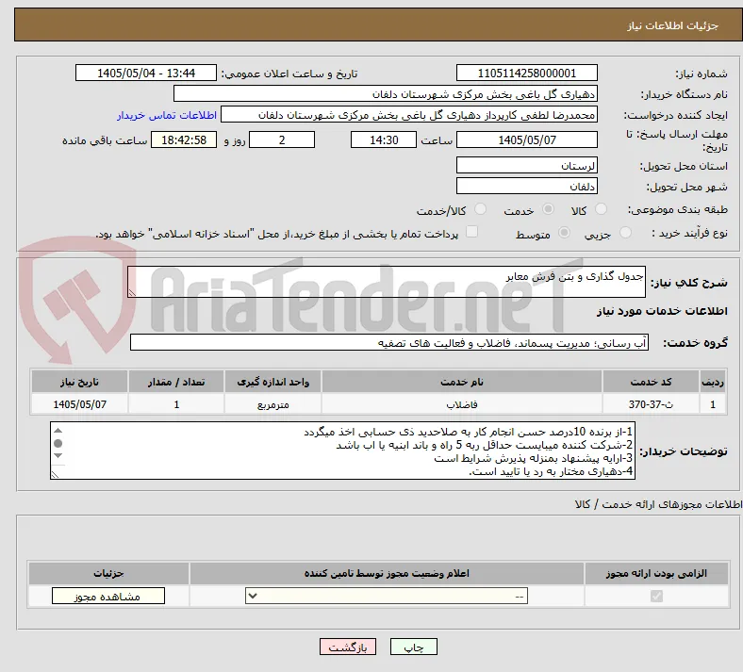743x672 pixels.
Task: Open the license status dropdown
Action: click(x=387, y=596)
